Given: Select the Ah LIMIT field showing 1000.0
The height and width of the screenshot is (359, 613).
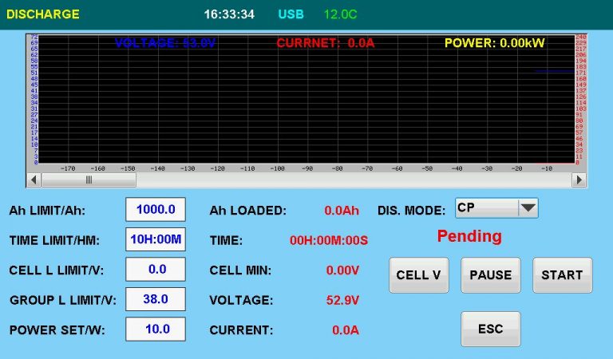Looking at the screenshot, I should tap(156, 210).
